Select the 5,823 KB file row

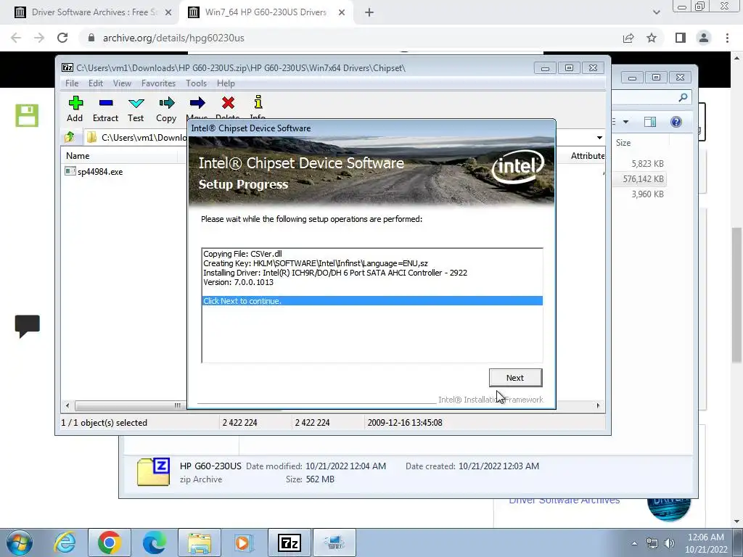coord(647,164)
